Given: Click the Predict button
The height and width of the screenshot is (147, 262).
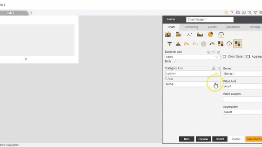Looking at the screenshot, I should (220, 139).
